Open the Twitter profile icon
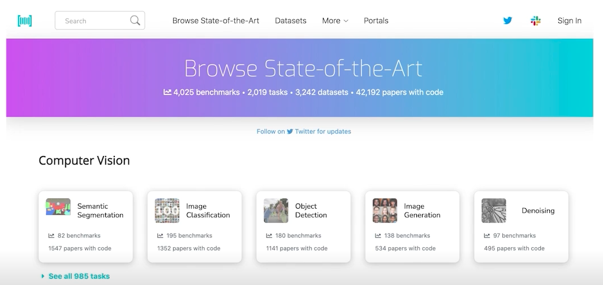This screenshot has width=603, height=285. [x=507, y=21]
